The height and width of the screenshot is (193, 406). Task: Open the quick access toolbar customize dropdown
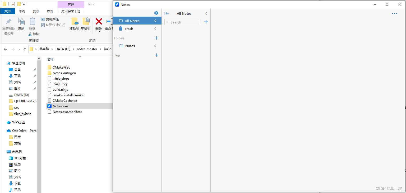point(24,4)
